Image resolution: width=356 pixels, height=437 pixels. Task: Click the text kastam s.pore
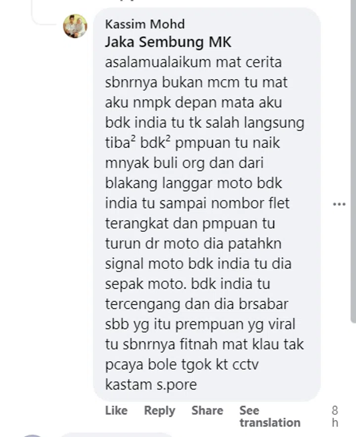pos(151,385)
